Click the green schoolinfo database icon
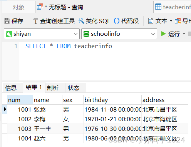Viewport: 191px width, 147px height. [86, 34]
